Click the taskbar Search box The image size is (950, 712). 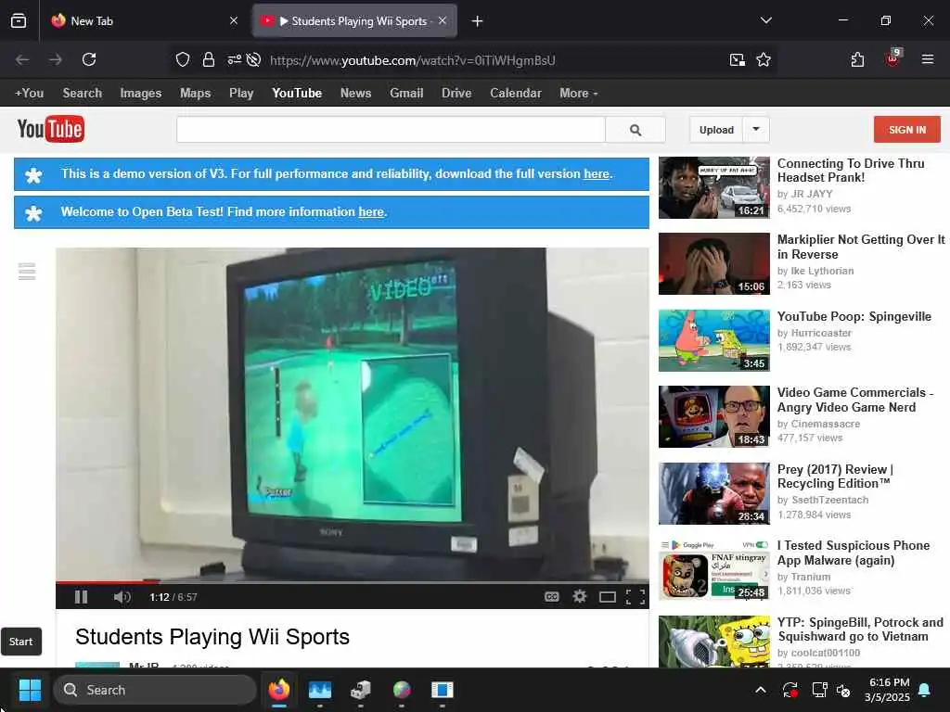pyautogui.click(x=155, y=690)
